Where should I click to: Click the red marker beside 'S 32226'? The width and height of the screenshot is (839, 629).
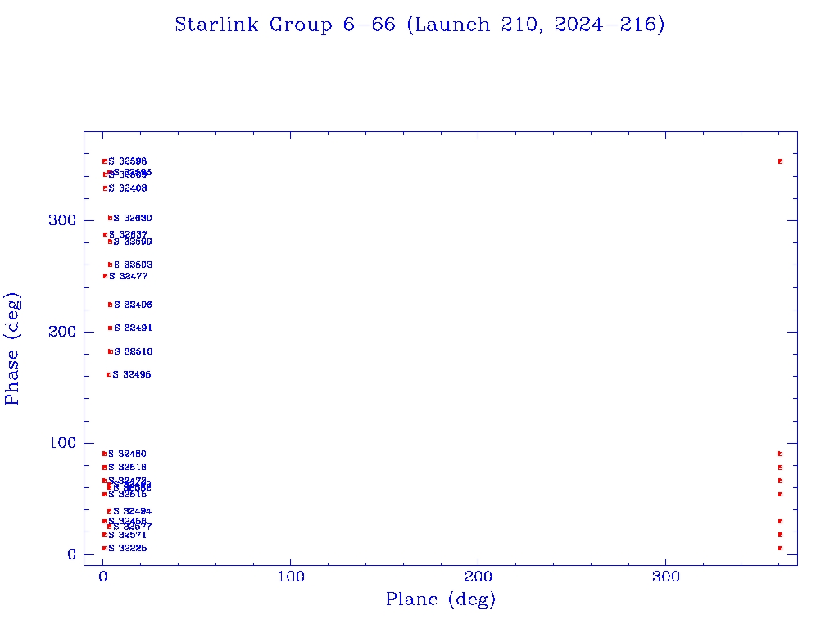pos(104,548)
